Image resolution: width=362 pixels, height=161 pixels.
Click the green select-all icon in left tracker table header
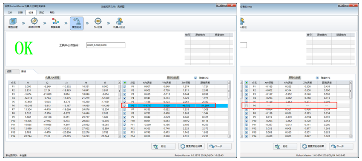click(125, 83)
